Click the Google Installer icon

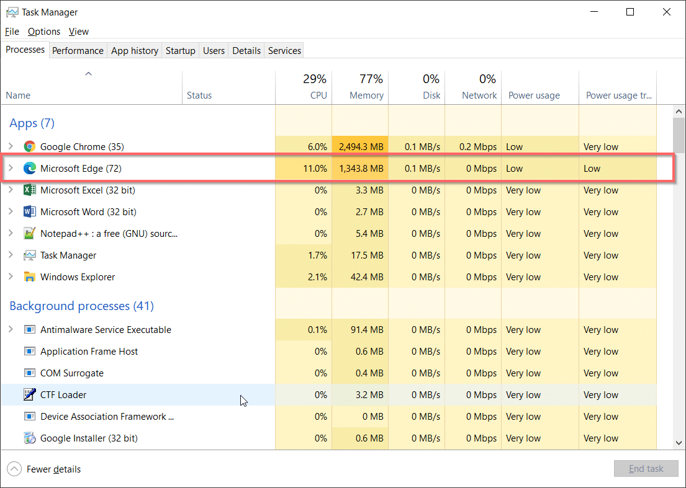(29, 438)
